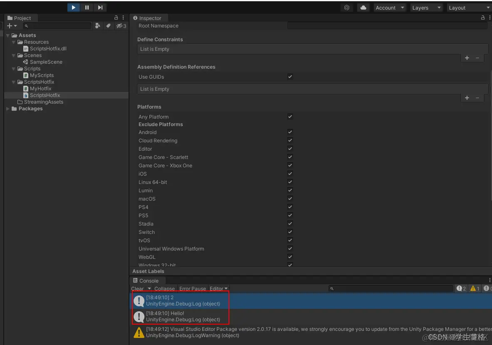
Task: Collapse the Resources folder
Action: pos(13,42)
